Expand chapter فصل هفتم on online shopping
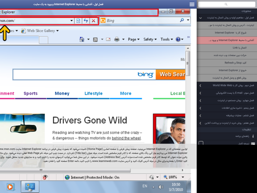The image size is (257, 193). point(200,123)
